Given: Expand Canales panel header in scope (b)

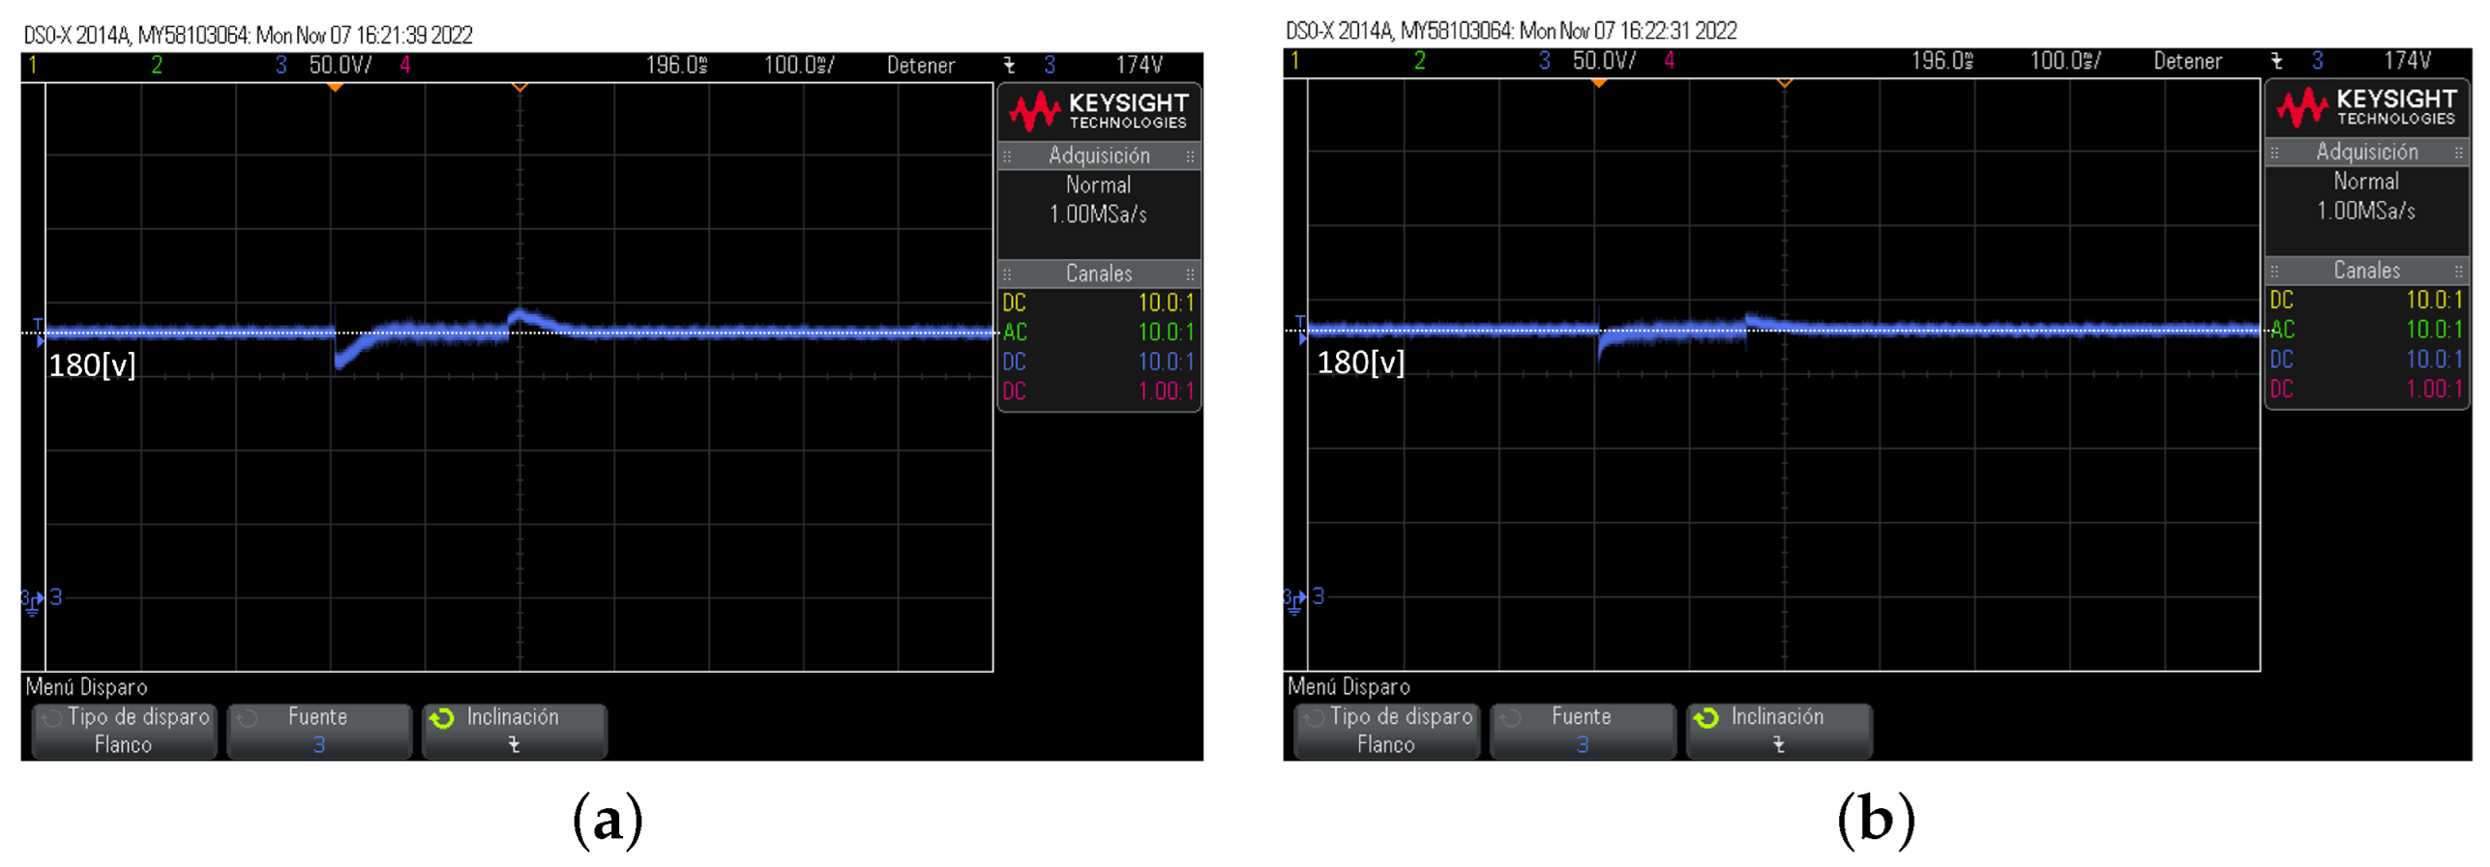Looking at the screenshot, I should pyautogui.click(x=2366, y=271).
